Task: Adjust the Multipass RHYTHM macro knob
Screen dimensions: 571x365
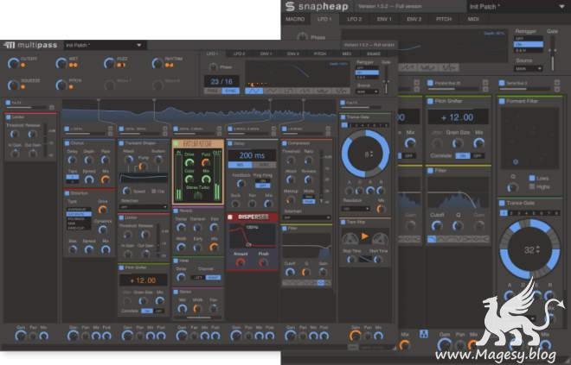Action: coord(157,63)
